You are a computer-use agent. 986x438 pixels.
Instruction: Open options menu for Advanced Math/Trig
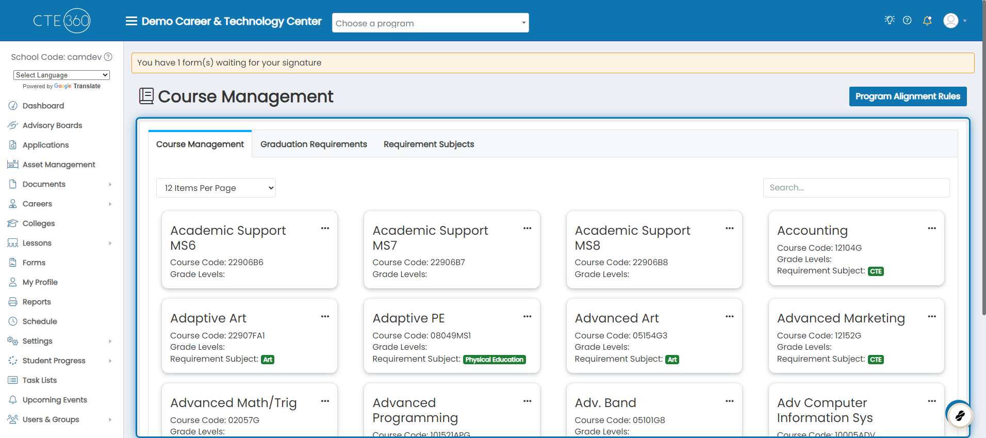(x=325, y=401)
